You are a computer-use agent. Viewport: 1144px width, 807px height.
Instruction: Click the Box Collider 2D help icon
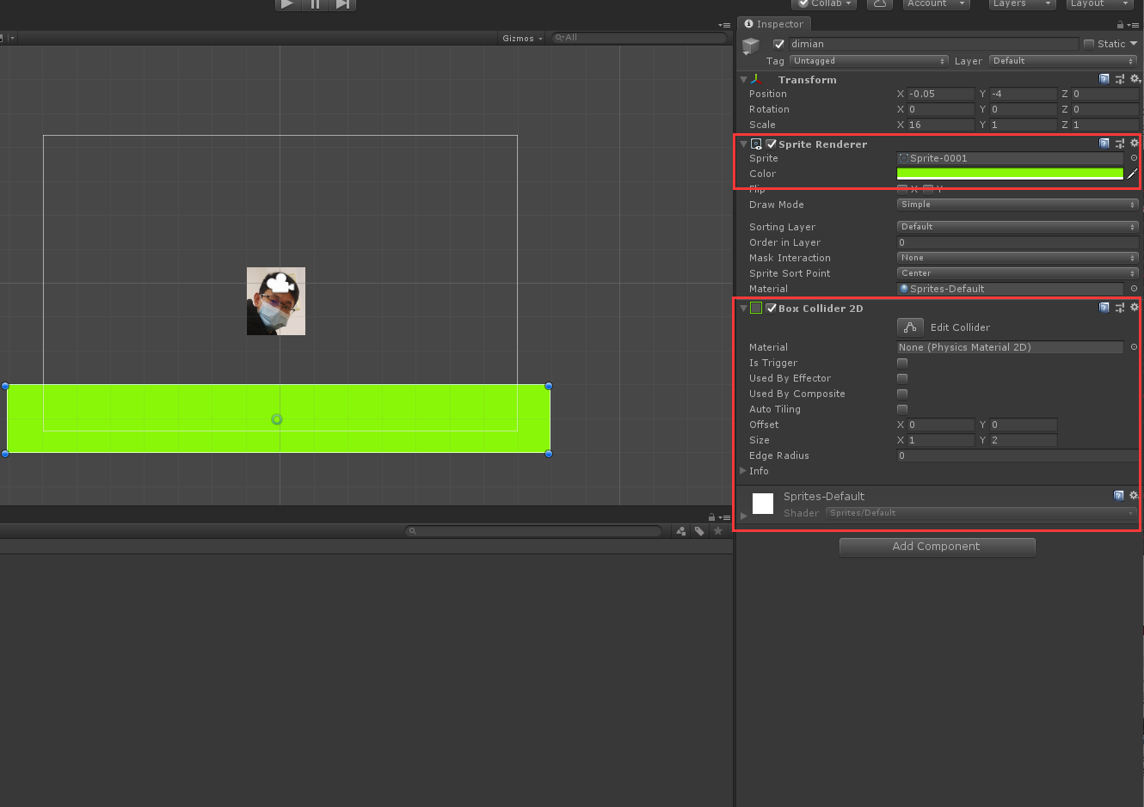pos(1104,308)
